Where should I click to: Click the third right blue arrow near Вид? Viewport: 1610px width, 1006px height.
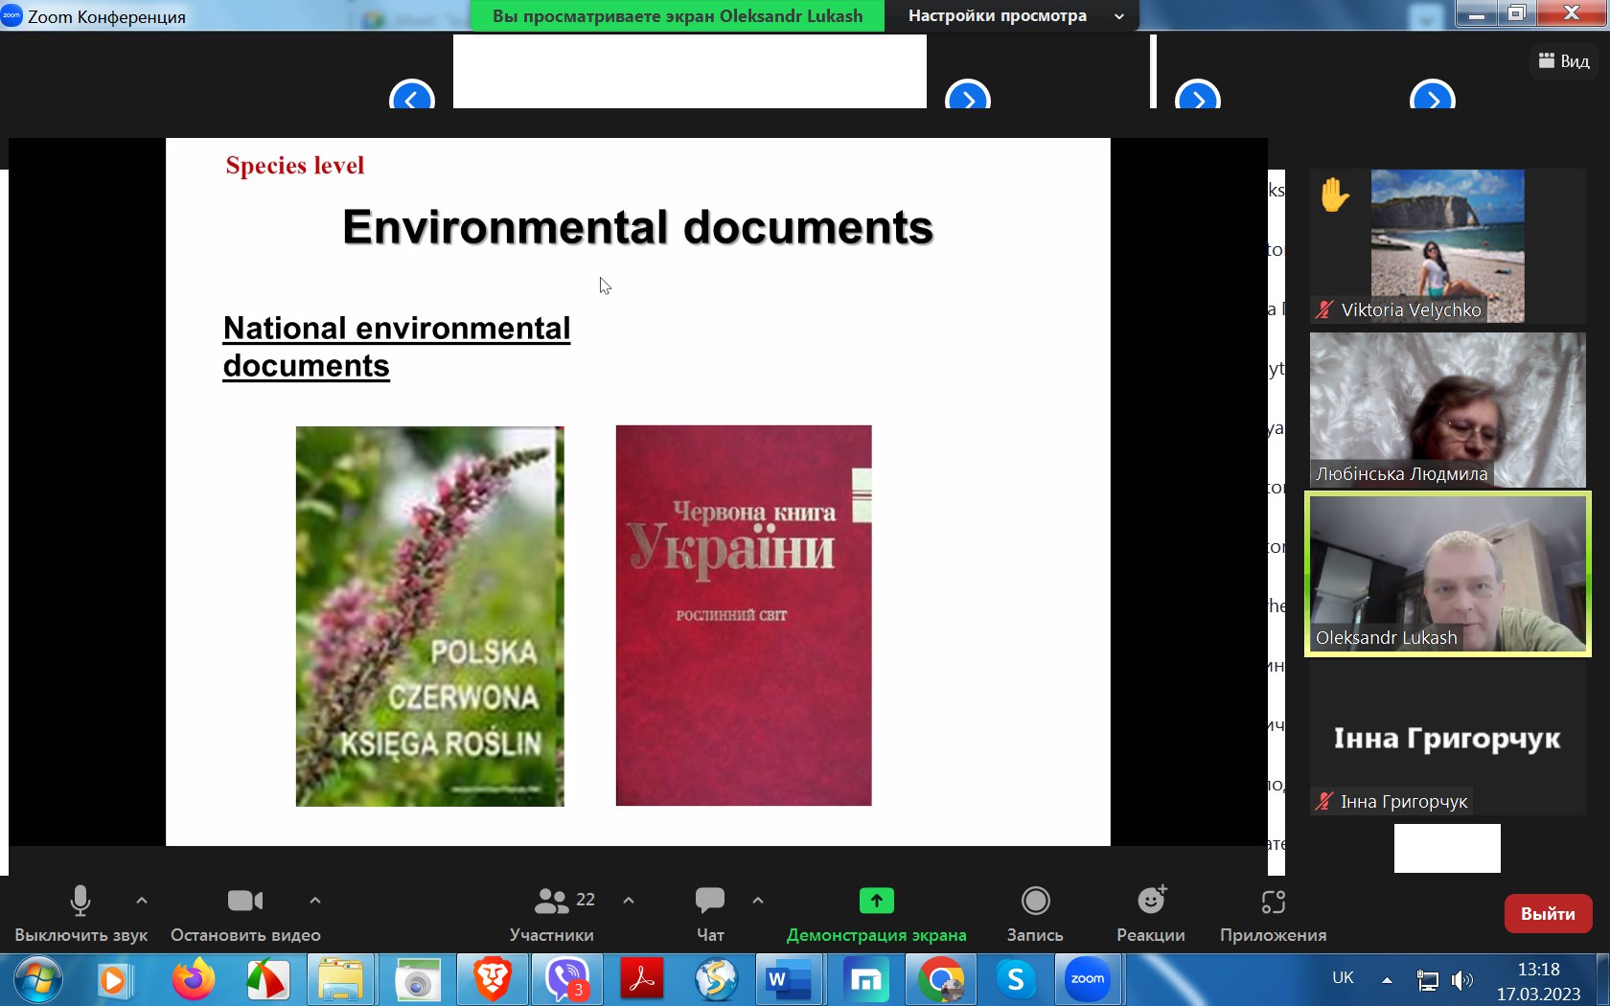1433,96
